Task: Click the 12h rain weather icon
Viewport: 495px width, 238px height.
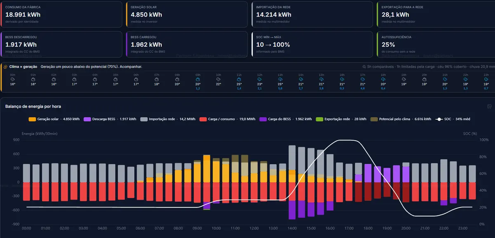Action: coord(260,79)
